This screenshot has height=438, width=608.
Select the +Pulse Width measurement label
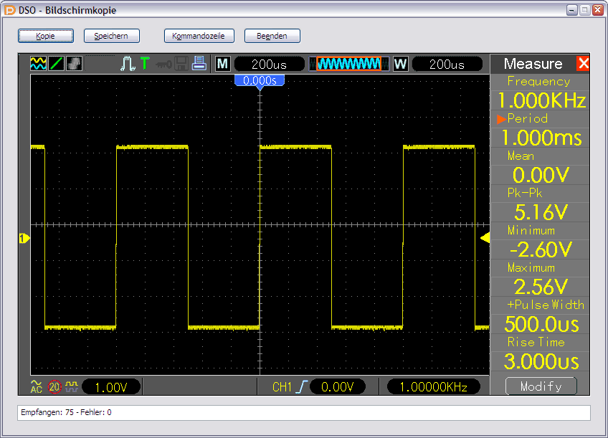[x=546, y=305]
